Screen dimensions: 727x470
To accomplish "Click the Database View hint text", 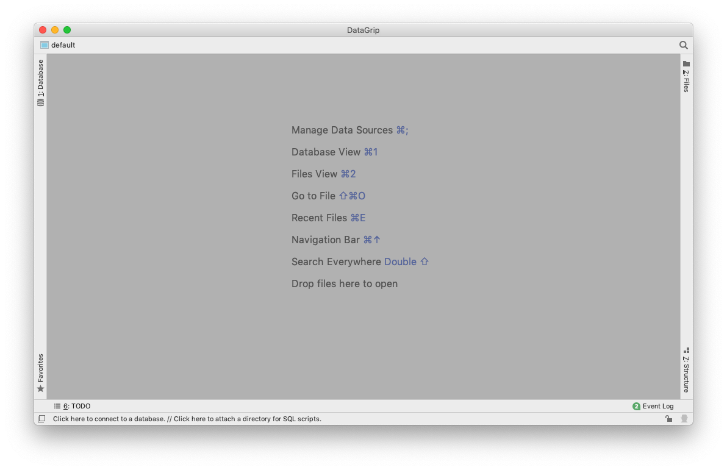I will [x=335, y=152].
